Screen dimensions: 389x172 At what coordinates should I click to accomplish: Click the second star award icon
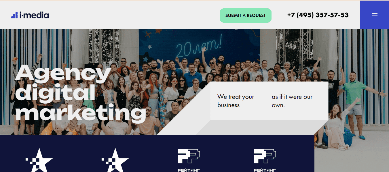pos(115,160)
